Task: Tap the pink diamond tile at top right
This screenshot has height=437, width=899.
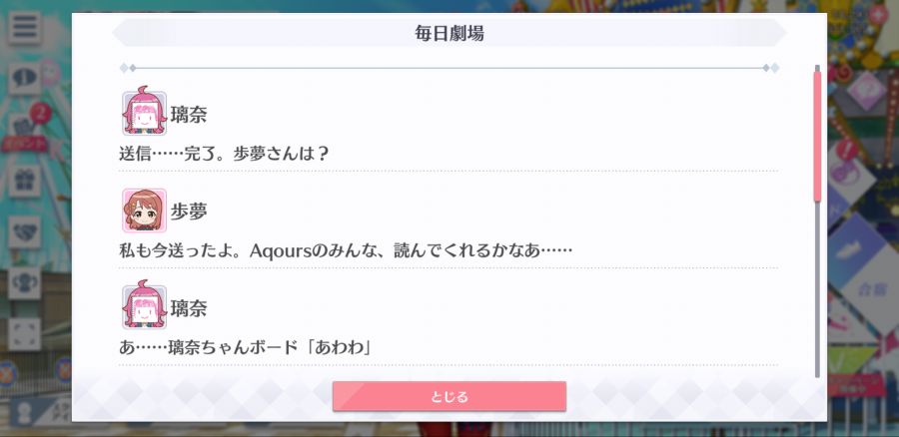Action: tap(866, 91)
